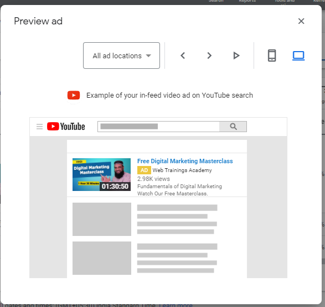Go to next ad preview

pos(209,56)
